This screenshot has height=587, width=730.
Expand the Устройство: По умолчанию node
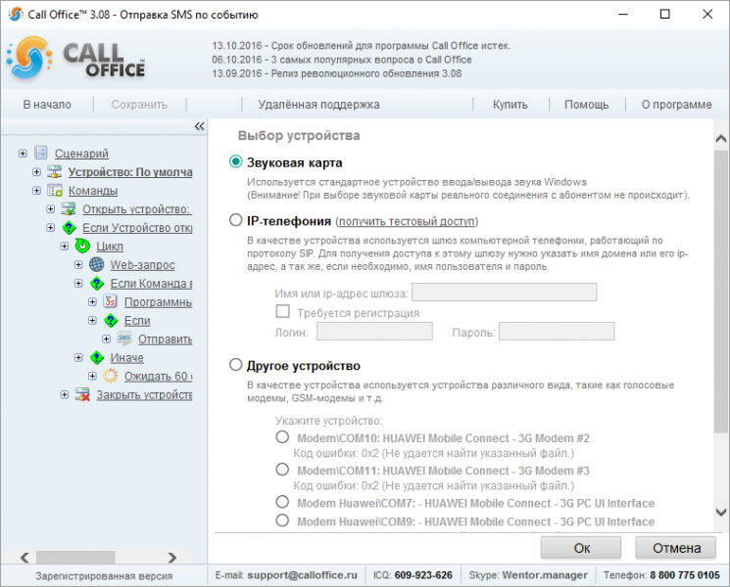point(37,172)
